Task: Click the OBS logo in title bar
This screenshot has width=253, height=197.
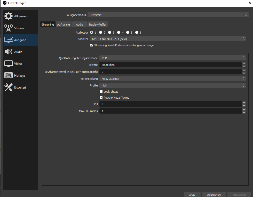Action: (4, 3)
